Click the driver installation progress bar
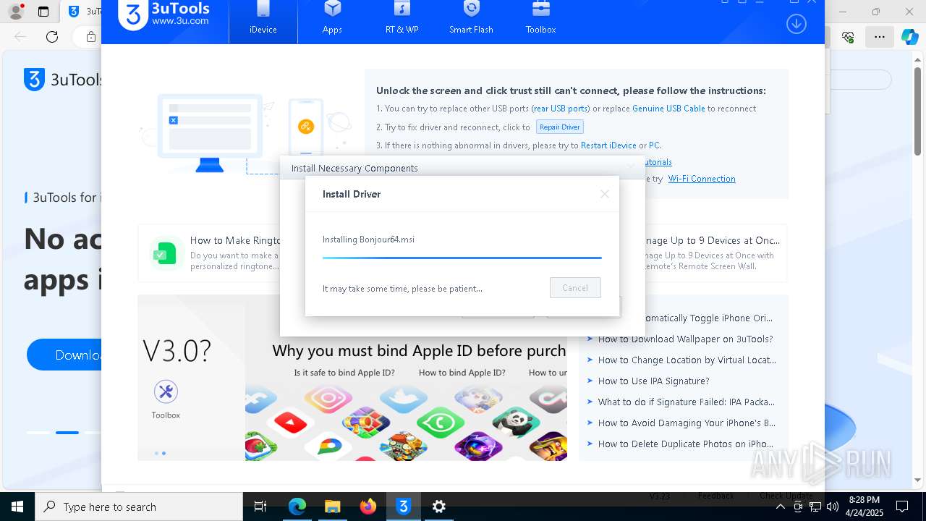Image resolution: width=926 pixels, height=521 pixels. pyautogui.click(x=462, y=258)
